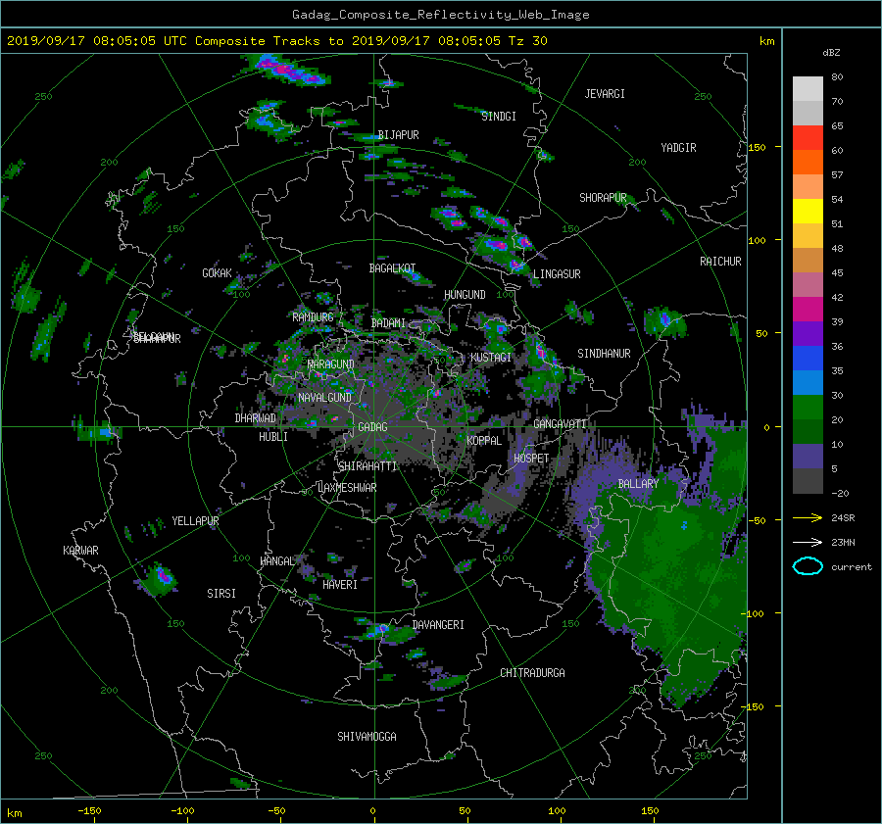Select the light blue swatch in dBZ legend
Image resolution: width=882 pixels, height=824 pixels.
pyautogui.click(x=808, y=382)
